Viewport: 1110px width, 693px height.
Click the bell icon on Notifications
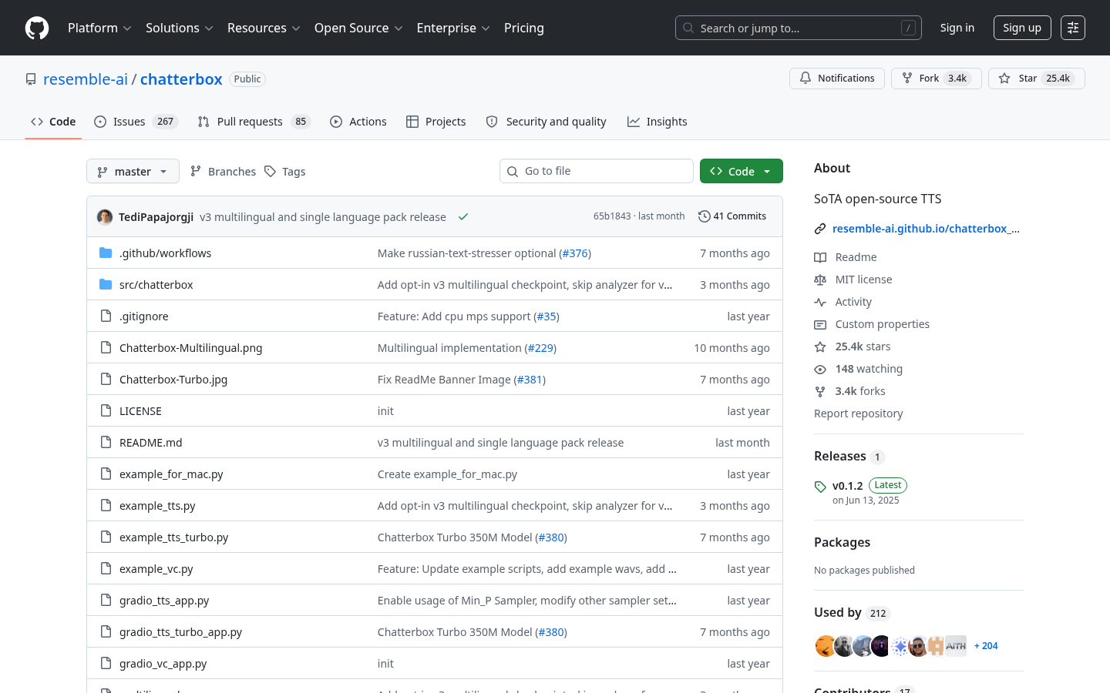(806, 79)
